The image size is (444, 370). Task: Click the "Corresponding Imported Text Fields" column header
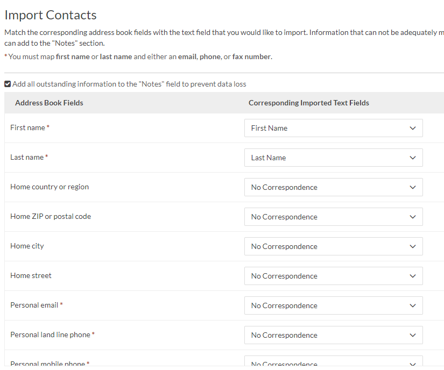pos(309,103)
